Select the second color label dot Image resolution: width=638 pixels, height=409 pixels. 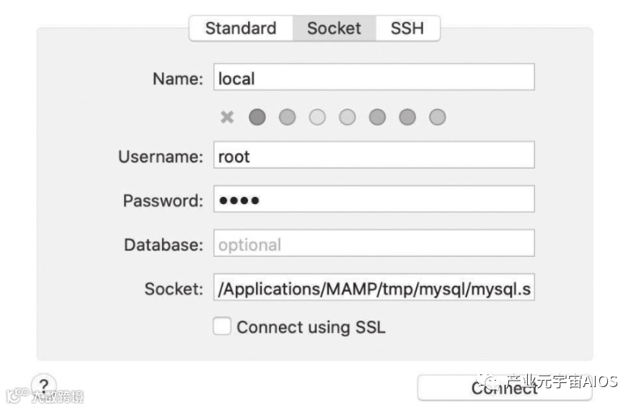pyautogui.click(x=287, y=117)
